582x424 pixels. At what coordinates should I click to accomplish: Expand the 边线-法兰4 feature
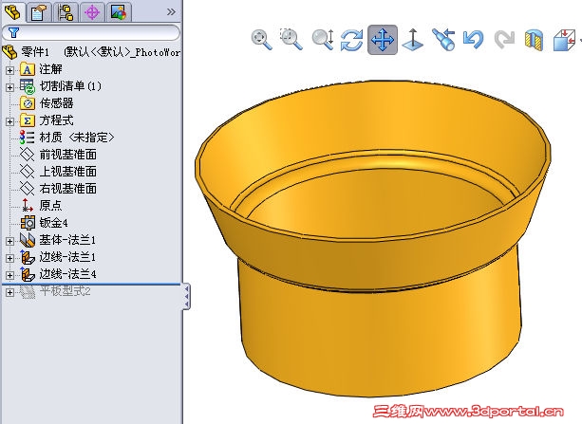coord(9,275)
